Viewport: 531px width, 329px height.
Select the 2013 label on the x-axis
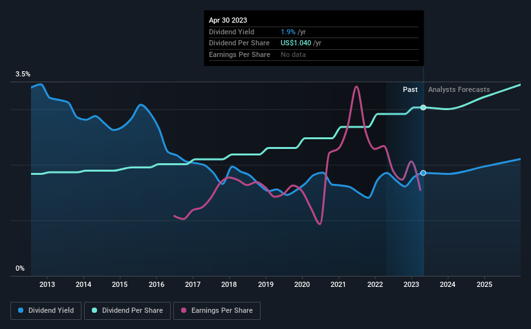pos(47,284)
